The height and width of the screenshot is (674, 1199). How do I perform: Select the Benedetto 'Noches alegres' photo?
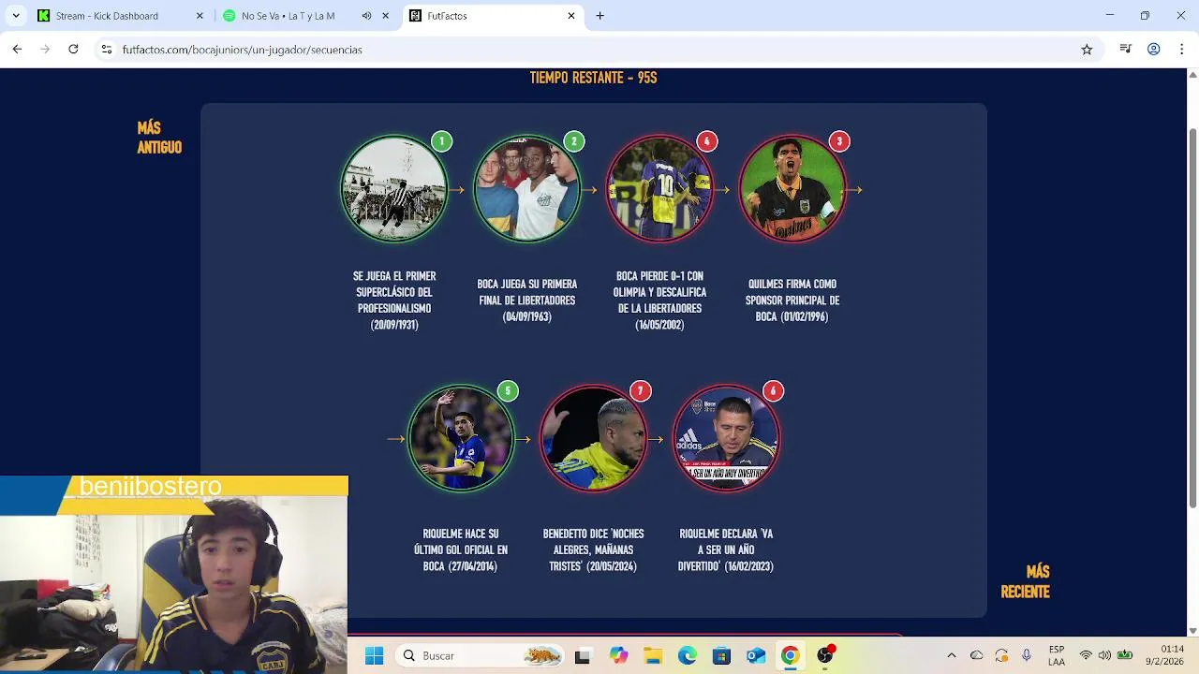pyautogui.click(x=593, y=438)
